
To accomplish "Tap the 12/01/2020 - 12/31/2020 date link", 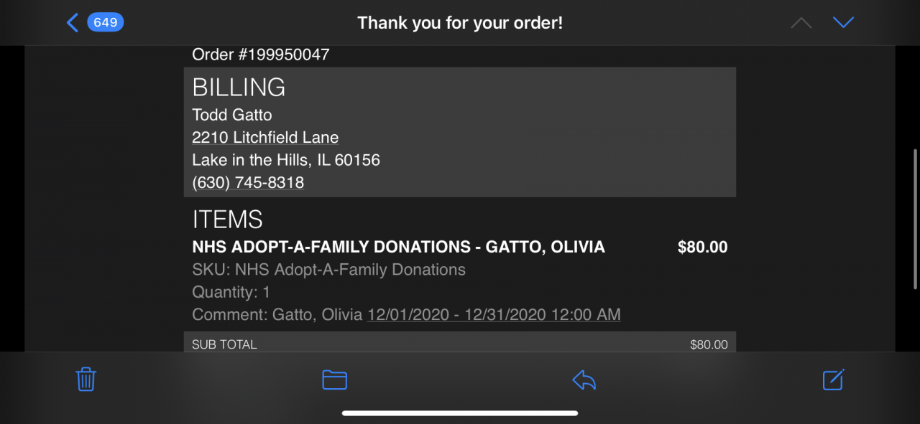I will [x=494, y=314].
